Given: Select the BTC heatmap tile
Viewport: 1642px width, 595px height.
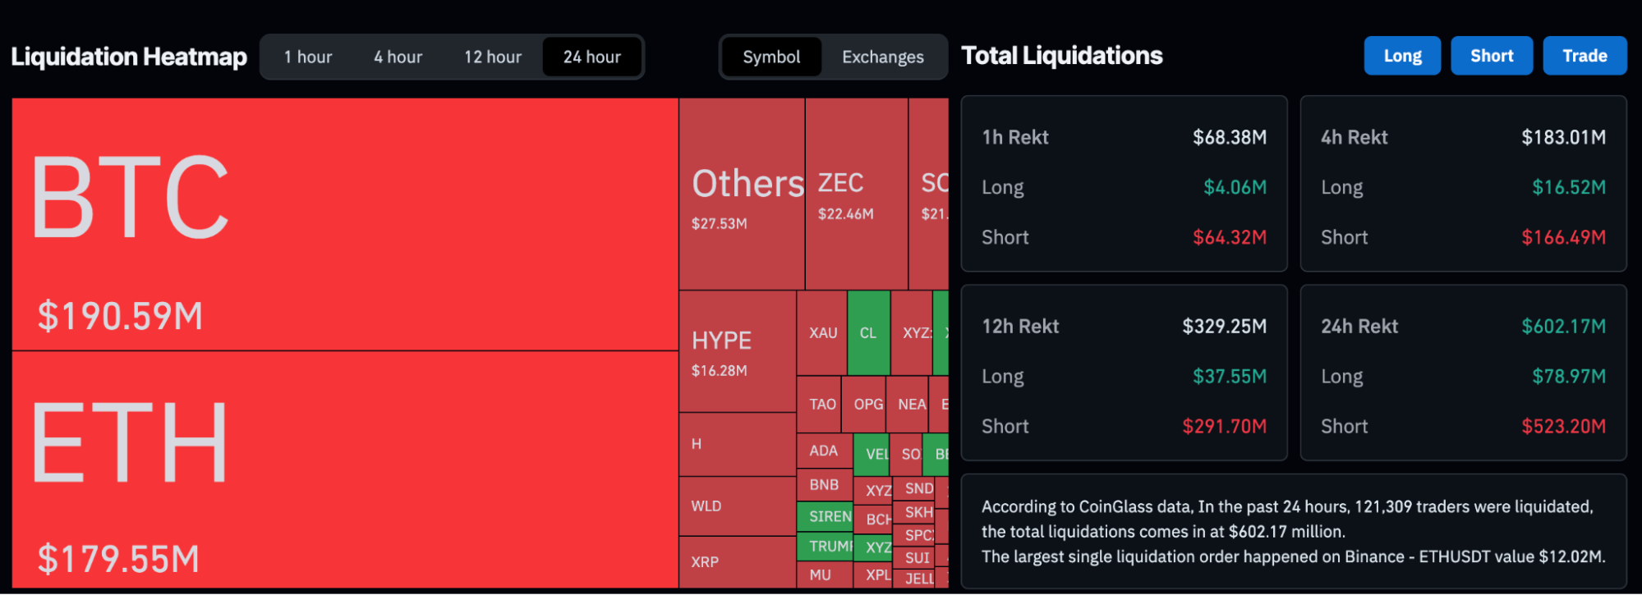Looking at the screenshot, I should [345, 224].
